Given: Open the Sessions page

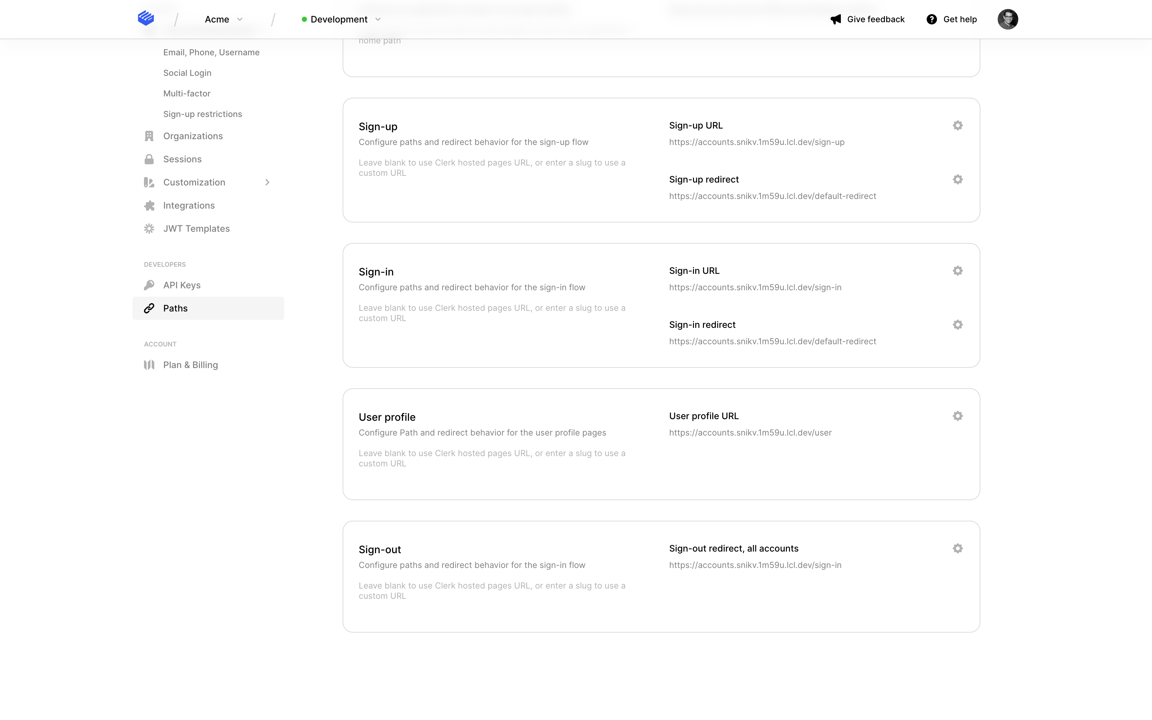Looking at the screenshot, I should [182, 159].
